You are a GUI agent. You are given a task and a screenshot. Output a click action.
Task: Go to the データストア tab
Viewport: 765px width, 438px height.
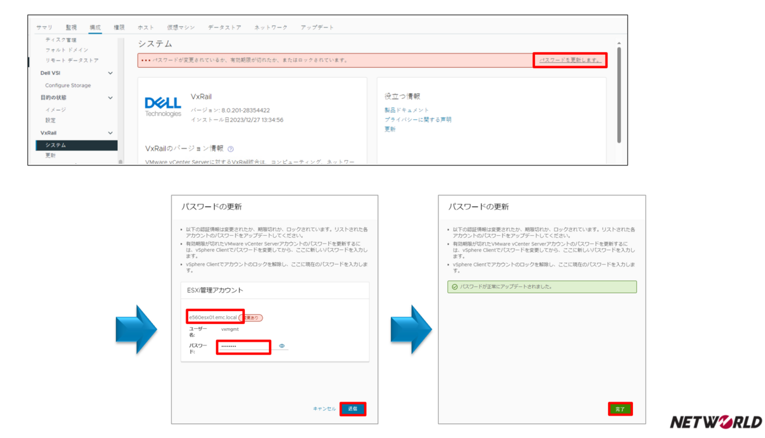click(224, 27)
